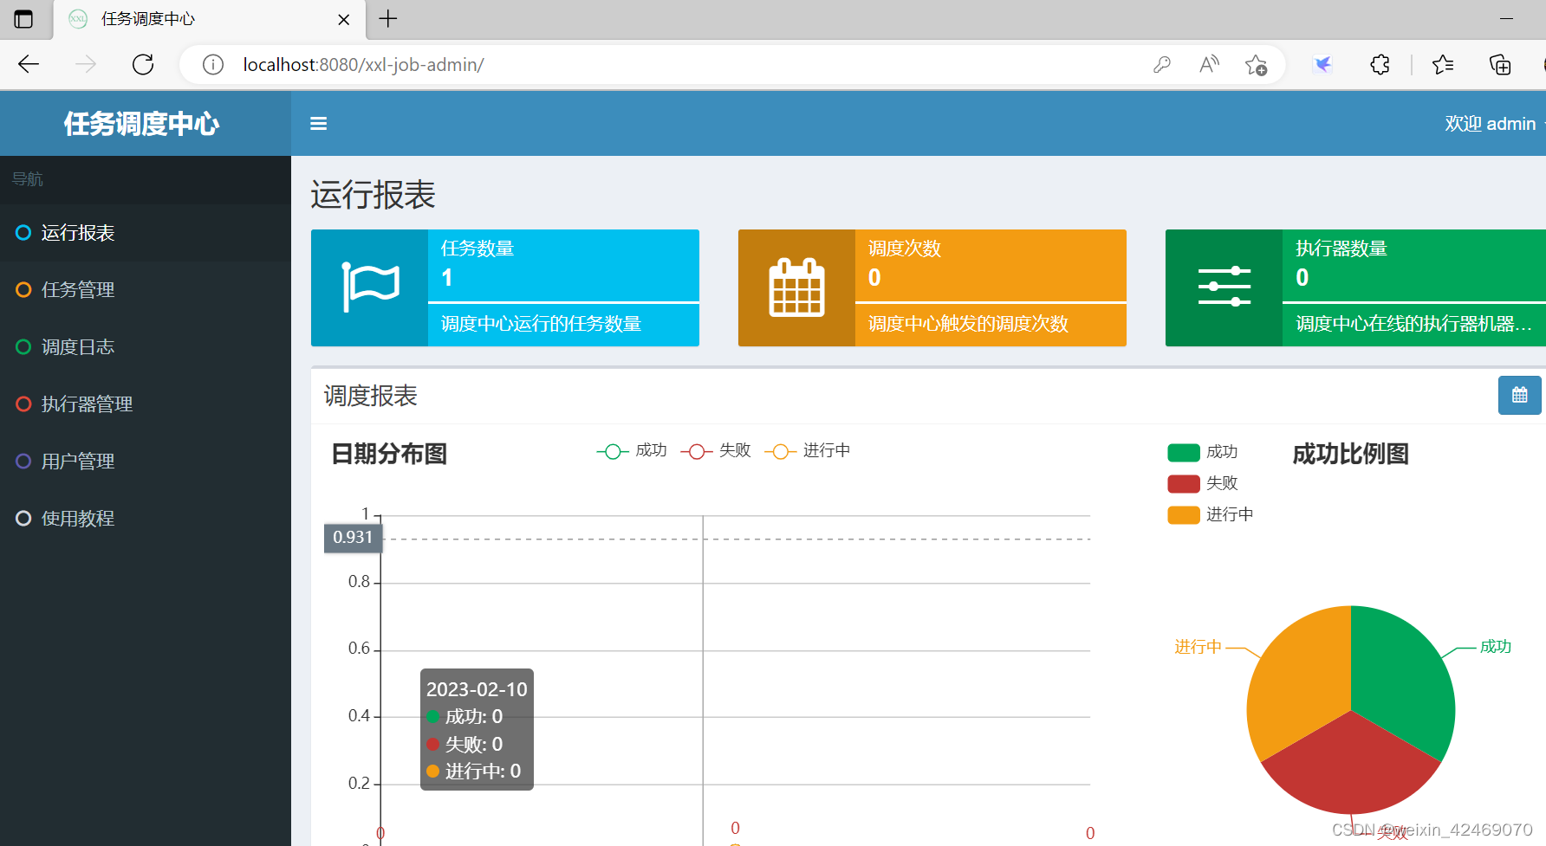Click the 成功比例图 chart title
This screenshot has height=846, width=1546.
[x=1350, y=454]
